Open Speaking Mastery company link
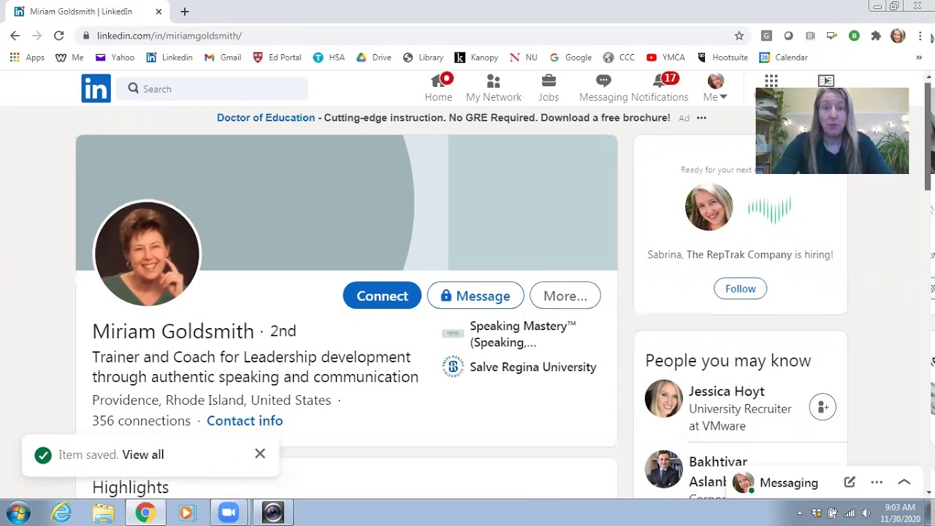The width and height of the screenshot is (935, 526). (523, 334)
